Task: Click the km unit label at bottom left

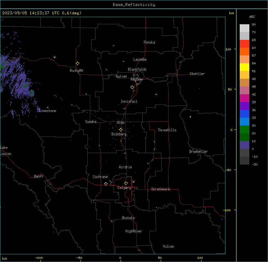Action: pyautogui.click(x=5, y=259)
